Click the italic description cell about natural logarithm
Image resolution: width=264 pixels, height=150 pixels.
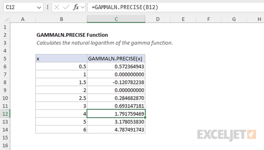point(105,43)
